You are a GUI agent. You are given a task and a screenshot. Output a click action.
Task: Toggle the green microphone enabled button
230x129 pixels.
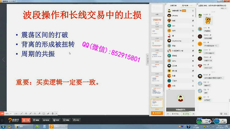pos(186,114)
